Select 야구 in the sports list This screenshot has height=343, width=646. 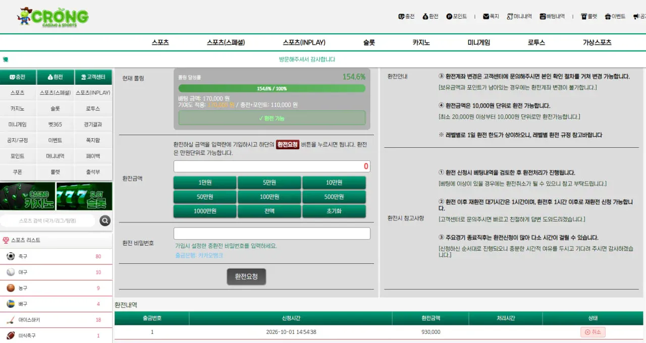[x=56, y=272]
